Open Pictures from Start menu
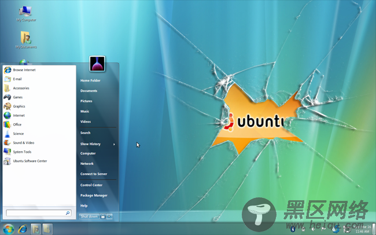This screenshot has height=235, width=376. 86,101
